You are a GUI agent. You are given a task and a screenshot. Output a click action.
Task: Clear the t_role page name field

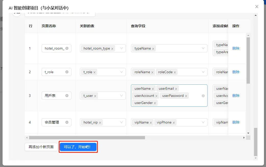coord(67,72)
